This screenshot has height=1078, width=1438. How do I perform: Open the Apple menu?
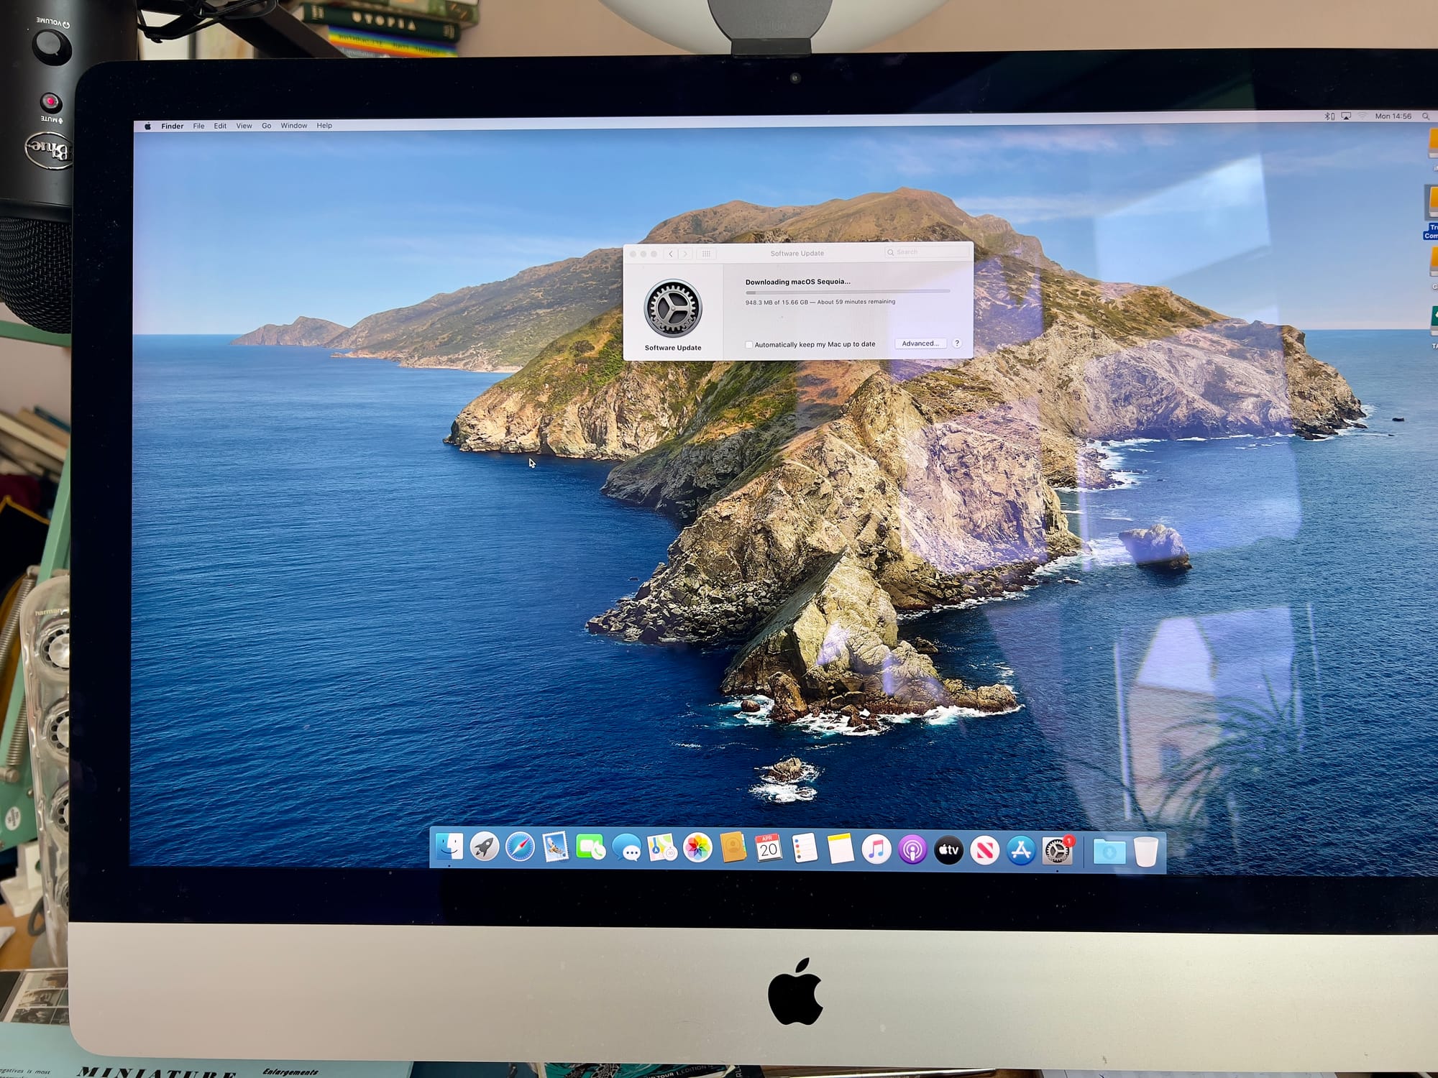(147, 126)
